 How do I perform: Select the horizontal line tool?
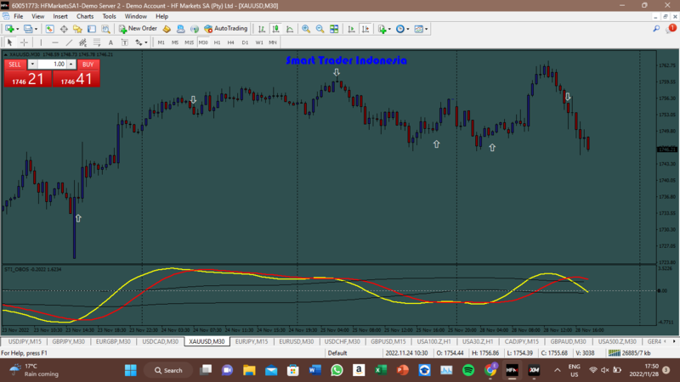tap(54, 42)
